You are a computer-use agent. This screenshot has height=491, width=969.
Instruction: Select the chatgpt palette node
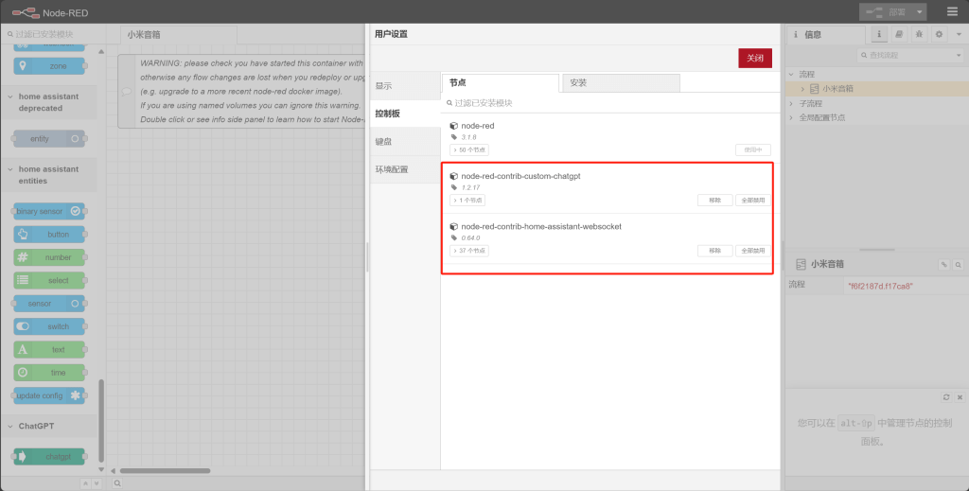[x=49, y=456]
